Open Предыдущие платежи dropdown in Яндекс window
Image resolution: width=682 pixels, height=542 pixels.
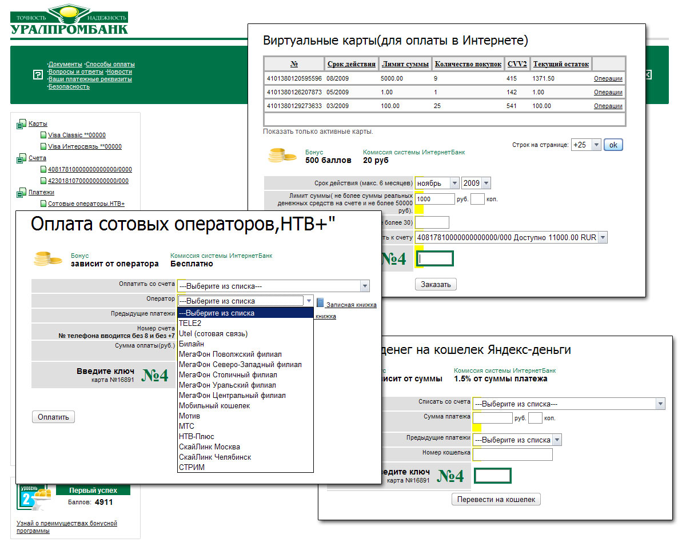[557, 440]
